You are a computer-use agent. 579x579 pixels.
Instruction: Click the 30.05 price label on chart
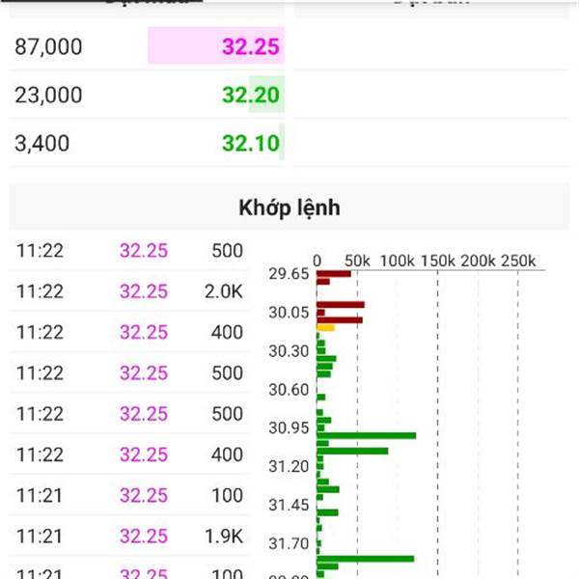[x=289, y=313]
